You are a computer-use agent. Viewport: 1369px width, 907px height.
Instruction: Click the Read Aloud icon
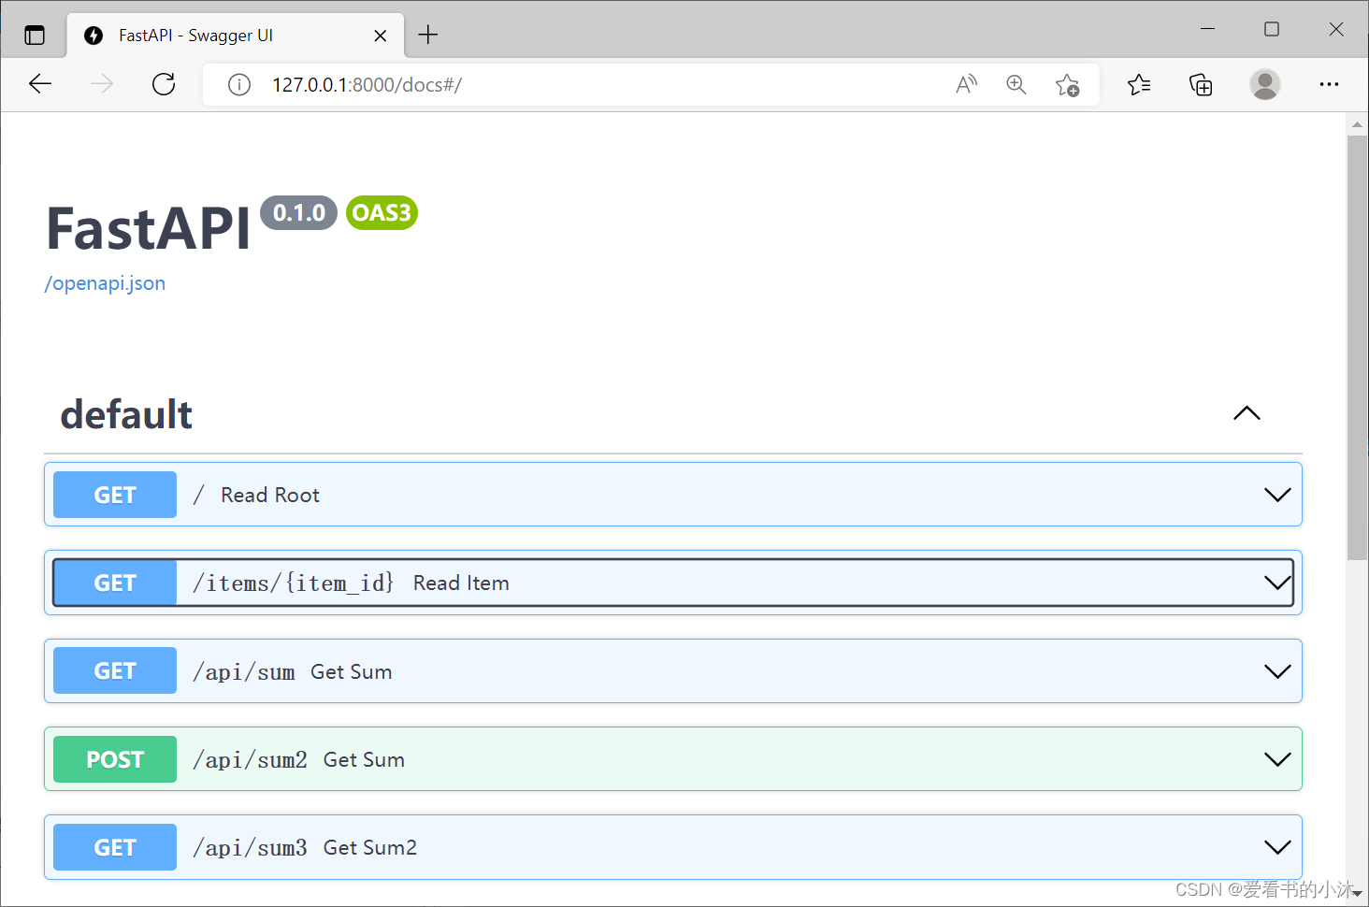point(967,85)
